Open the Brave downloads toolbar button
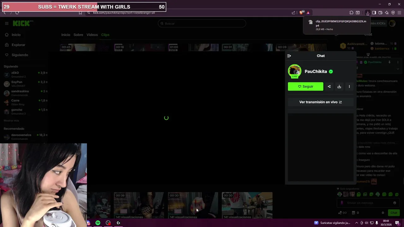Viewport: 404px width, 227px height. (x=368, y=13)
